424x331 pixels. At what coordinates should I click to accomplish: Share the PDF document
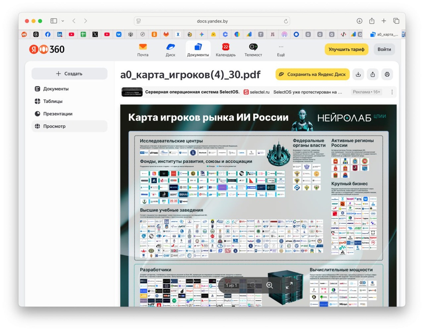pos(373,75)
